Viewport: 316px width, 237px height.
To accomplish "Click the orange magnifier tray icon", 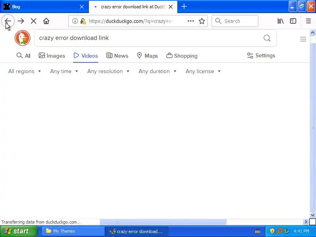I will [280, 231].
